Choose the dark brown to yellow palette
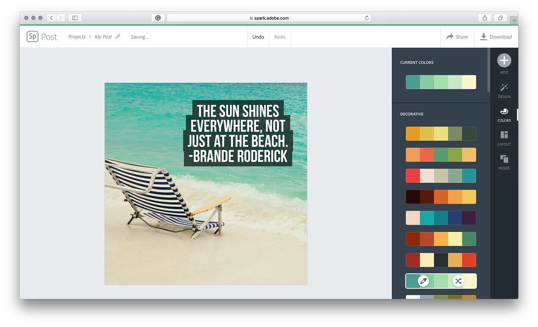 pyautogui.click(x=441, y=197)
